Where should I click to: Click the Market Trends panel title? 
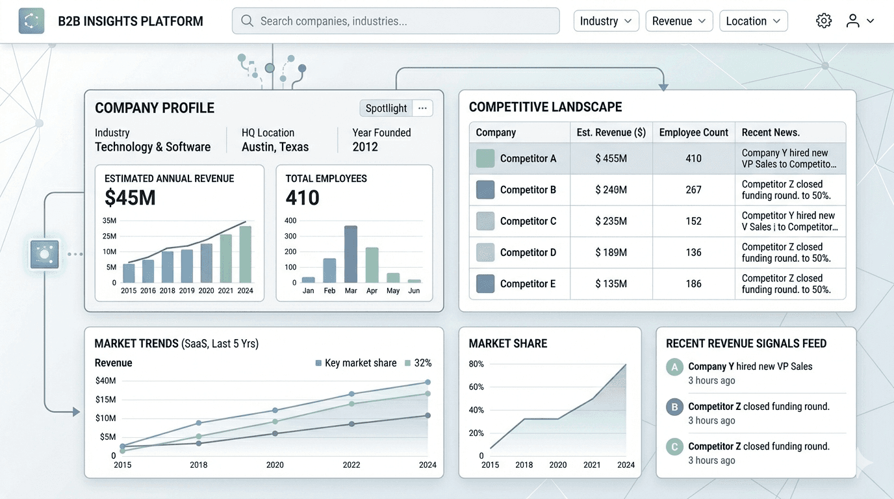(177, 344)
